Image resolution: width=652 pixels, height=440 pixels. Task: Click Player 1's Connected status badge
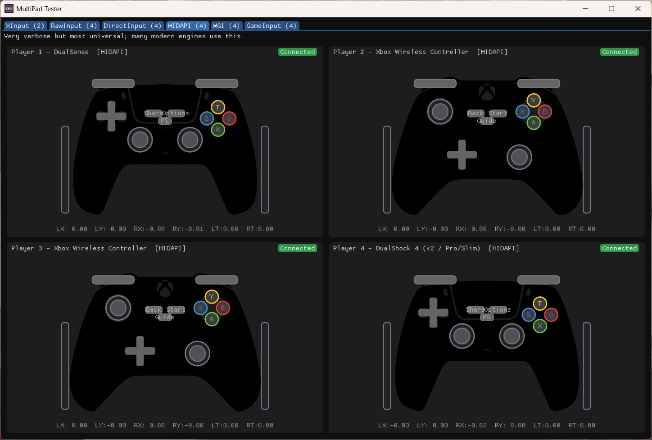click(298, 52)
